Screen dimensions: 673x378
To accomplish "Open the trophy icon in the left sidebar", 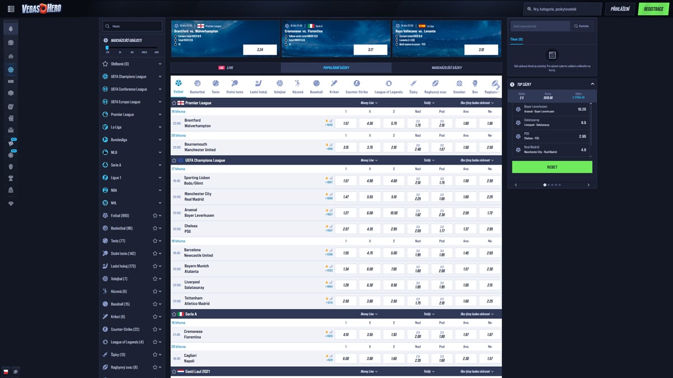I will [x=11, y=179].
